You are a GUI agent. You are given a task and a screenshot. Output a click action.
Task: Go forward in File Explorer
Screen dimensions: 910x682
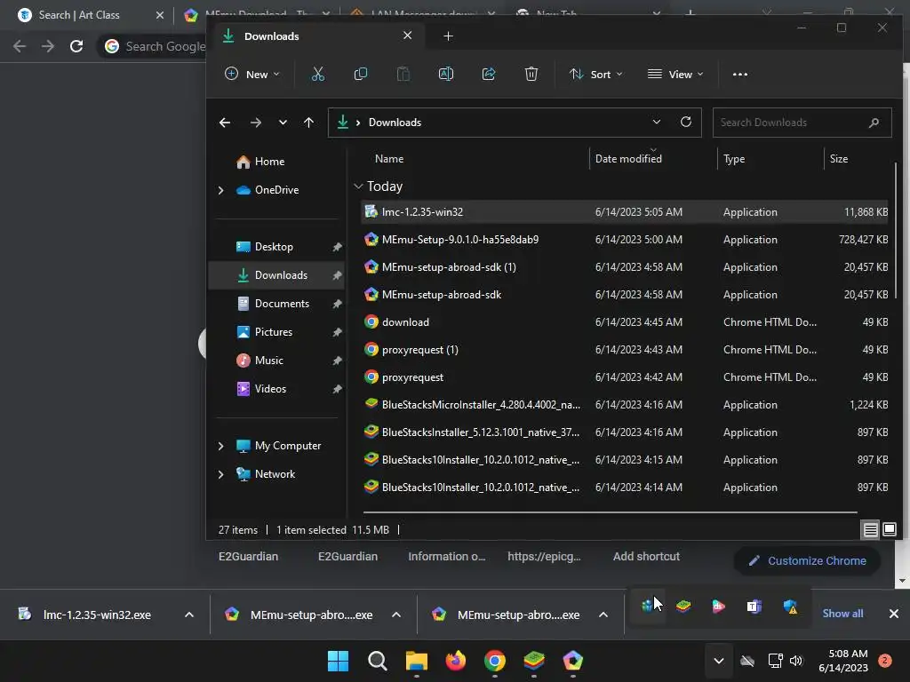255,123
